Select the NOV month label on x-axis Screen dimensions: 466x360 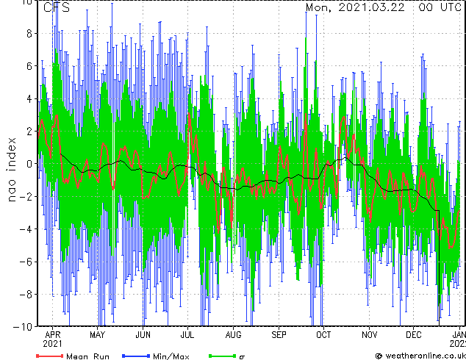point(370,335)
